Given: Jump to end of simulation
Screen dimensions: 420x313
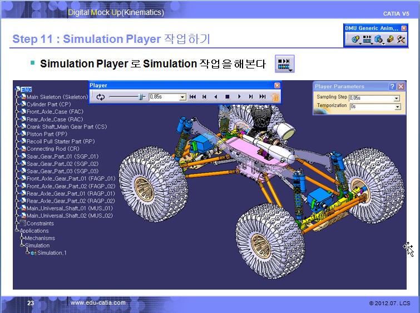Looking at the screenshot, I should [263, 97].
